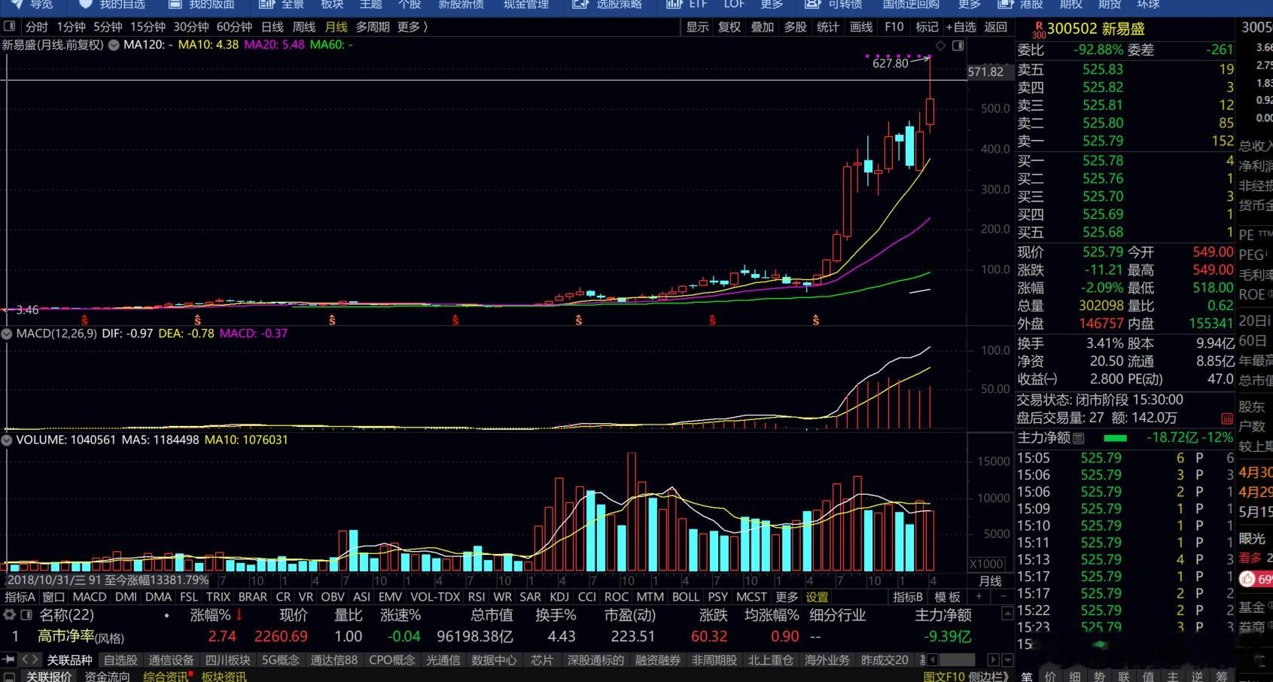Click the 主力净额 detail icon
Viewport: 1273px width, 682px height.
(x=1079, y=438)
